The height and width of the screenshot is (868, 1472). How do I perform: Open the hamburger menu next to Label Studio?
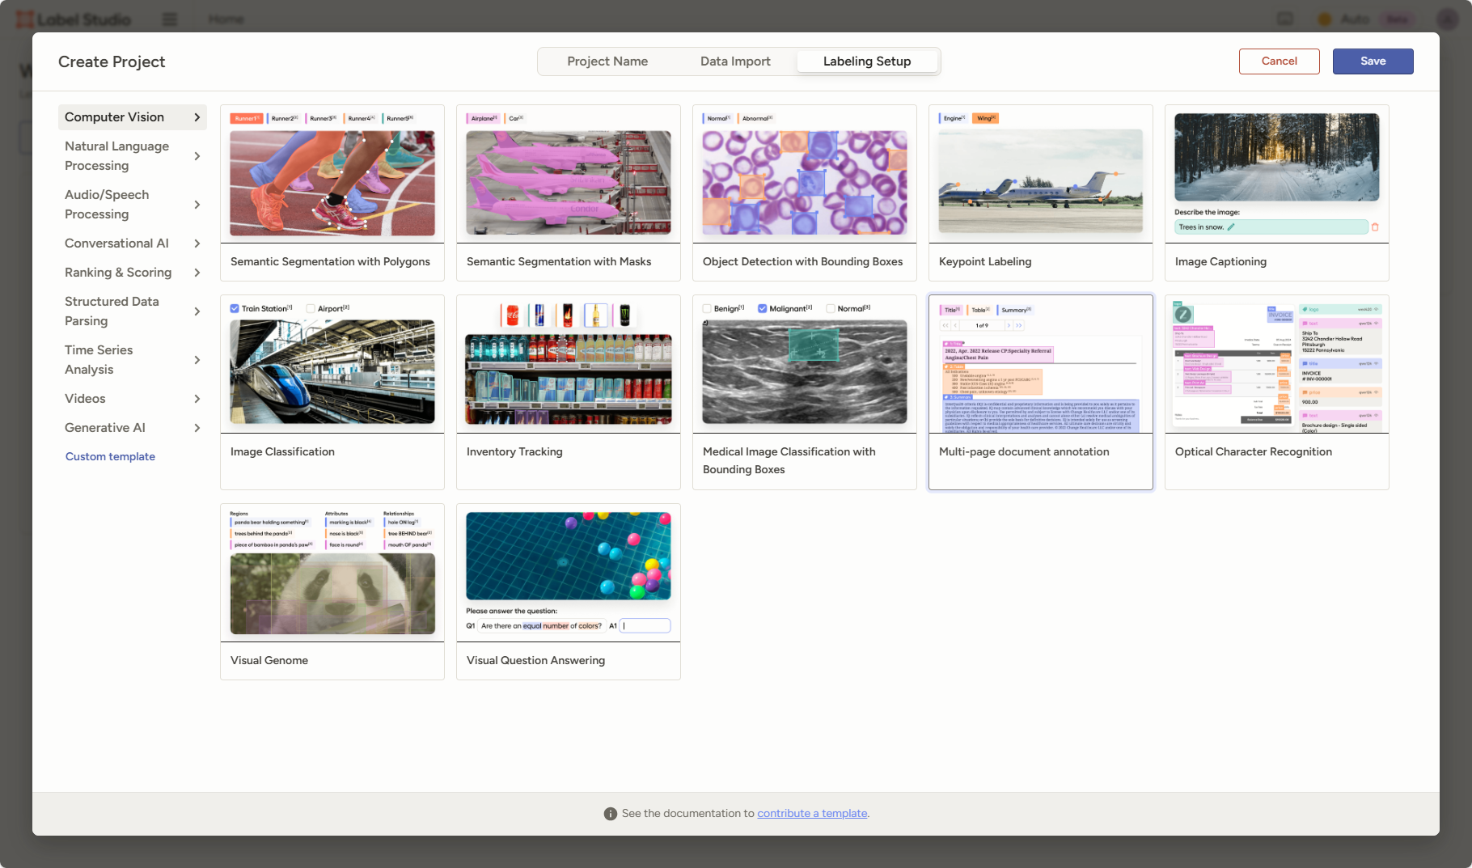click(170, 19)
